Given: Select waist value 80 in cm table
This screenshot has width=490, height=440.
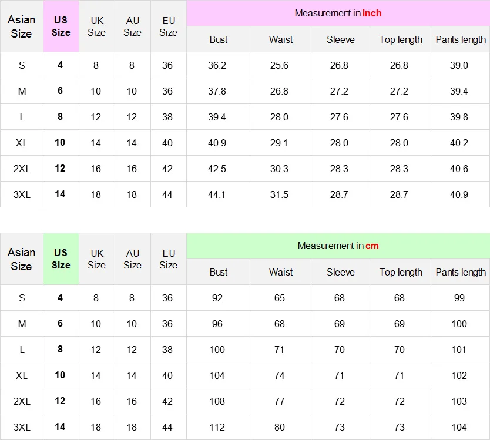Looking at the screenshot, I should (280, 427).
